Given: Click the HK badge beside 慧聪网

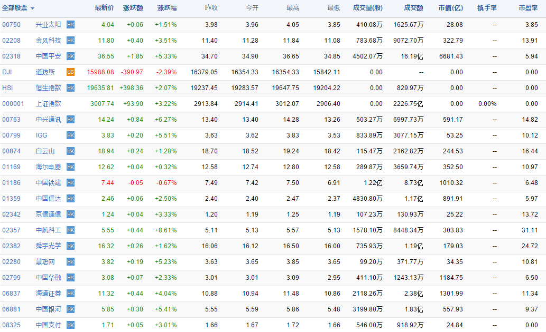Looking at the screenshot, I should point(70,262).
